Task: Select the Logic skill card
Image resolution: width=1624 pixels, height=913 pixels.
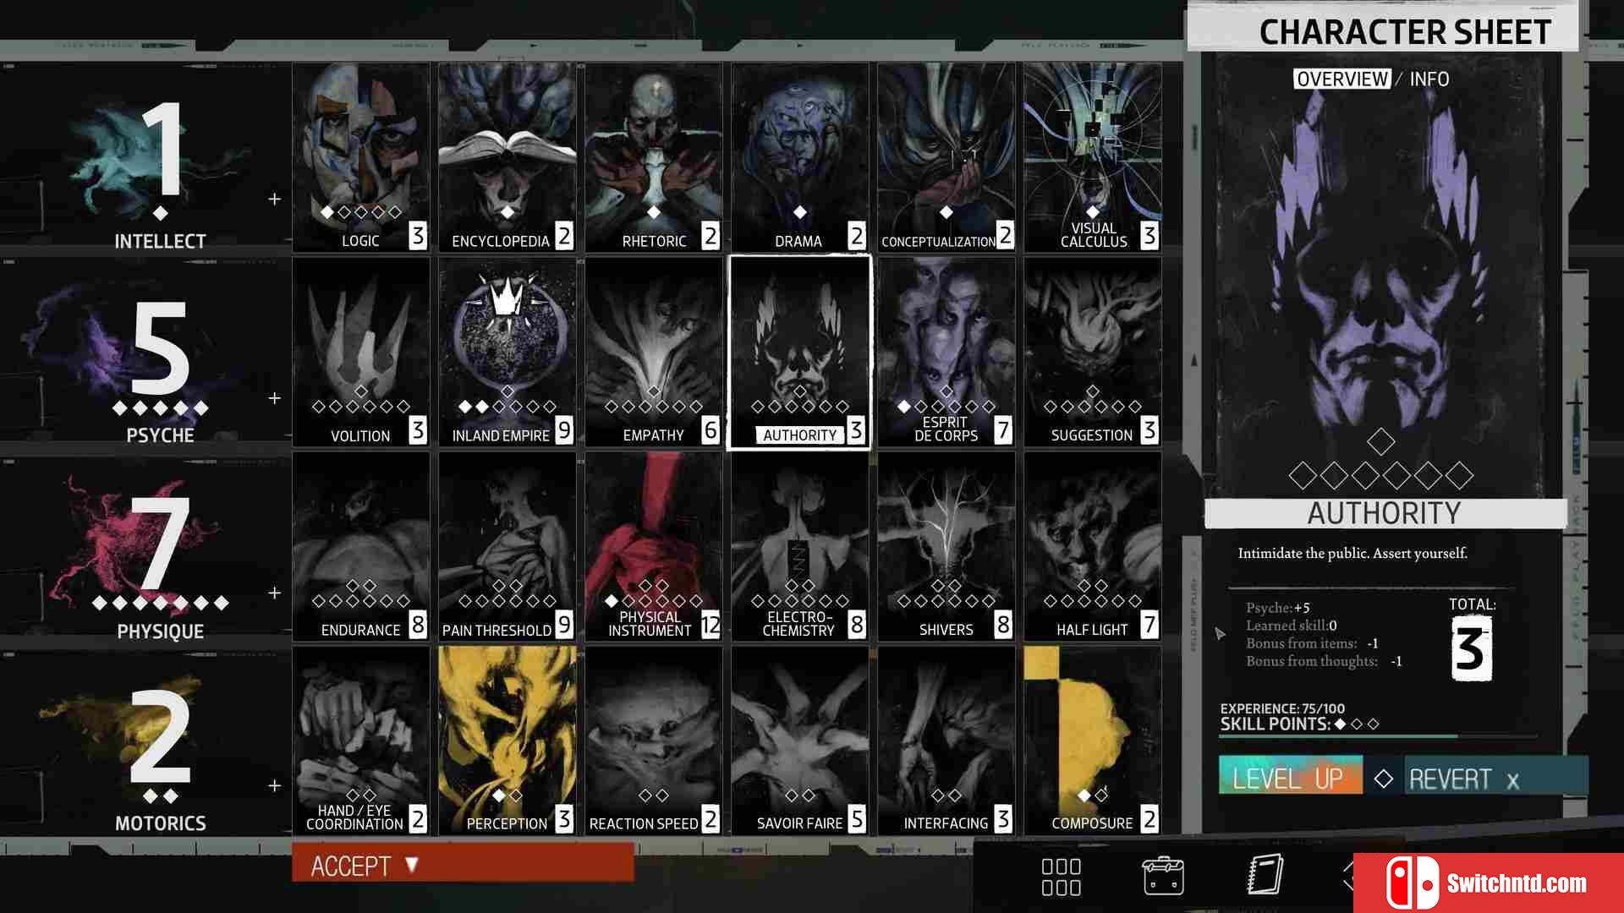Action: point(361,157)
